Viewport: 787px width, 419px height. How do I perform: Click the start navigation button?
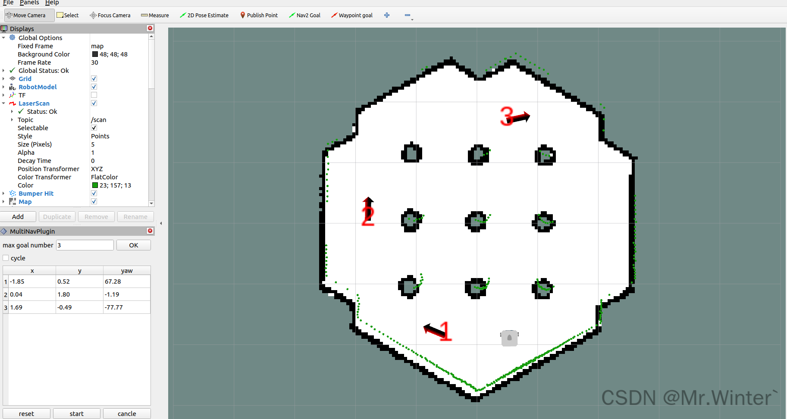click(77, 413)
